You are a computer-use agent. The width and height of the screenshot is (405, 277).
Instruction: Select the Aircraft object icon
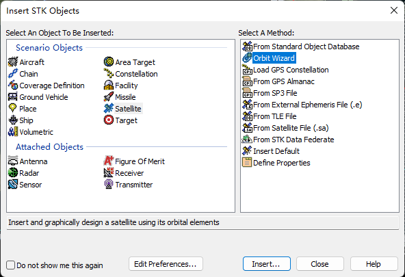pos(12,62)
